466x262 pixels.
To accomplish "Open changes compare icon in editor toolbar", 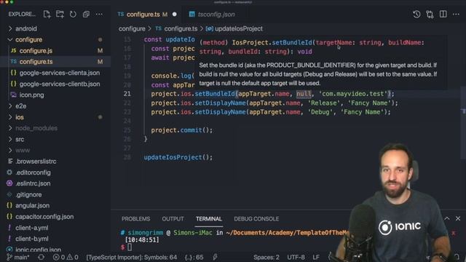I will click(x=430, y=15).
